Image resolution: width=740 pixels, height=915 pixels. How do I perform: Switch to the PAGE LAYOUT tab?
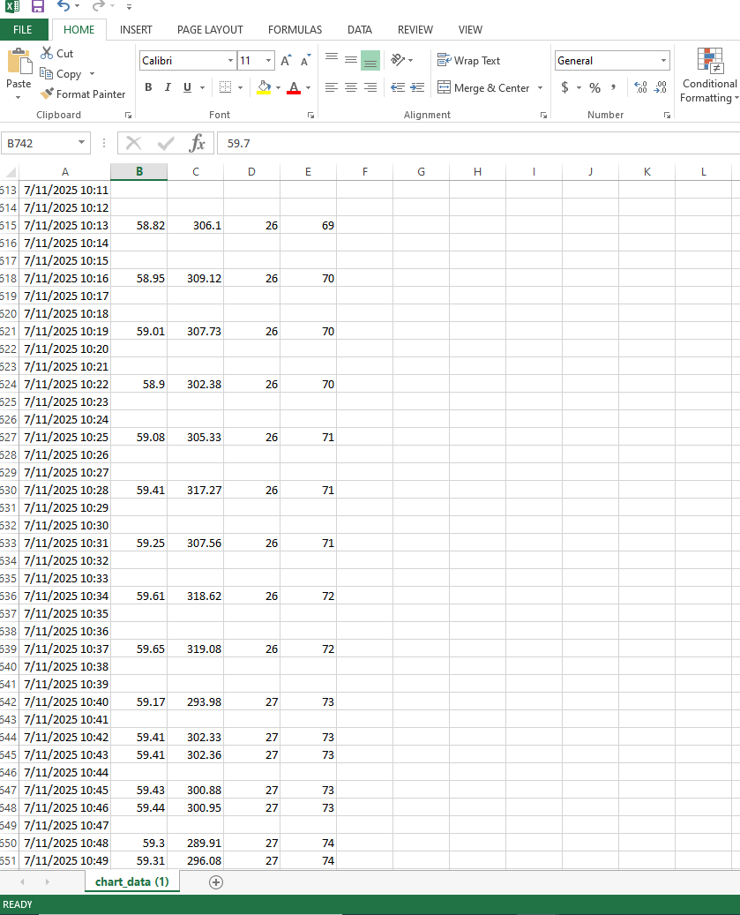tap(210, 30)
